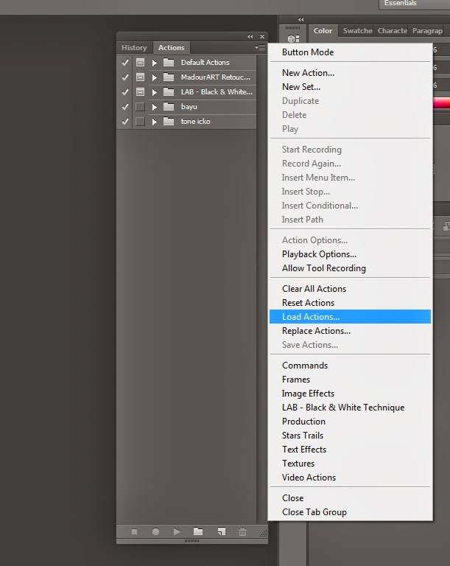Collapse Actions panel with double-arrow icon
The height and width of the screenshot is (566, 450).
[250, 36]
